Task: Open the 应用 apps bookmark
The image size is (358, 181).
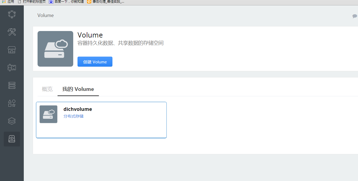Action: 8,2
